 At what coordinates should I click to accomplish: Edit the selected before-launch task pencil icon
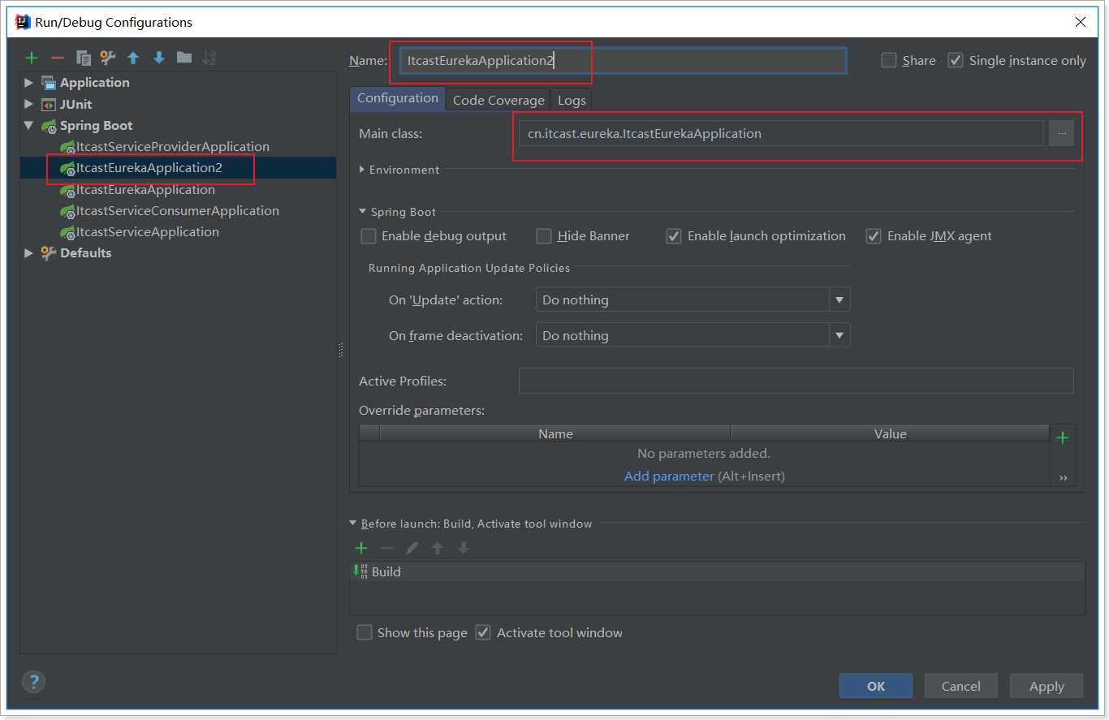(412, 548)
